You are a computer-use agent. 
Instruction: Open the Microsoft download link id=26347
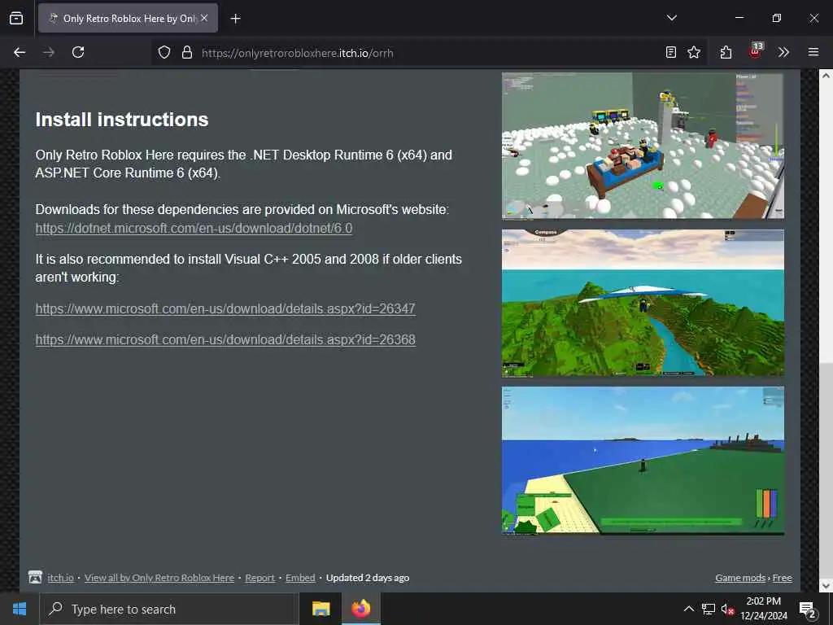[x=225, y=308]
